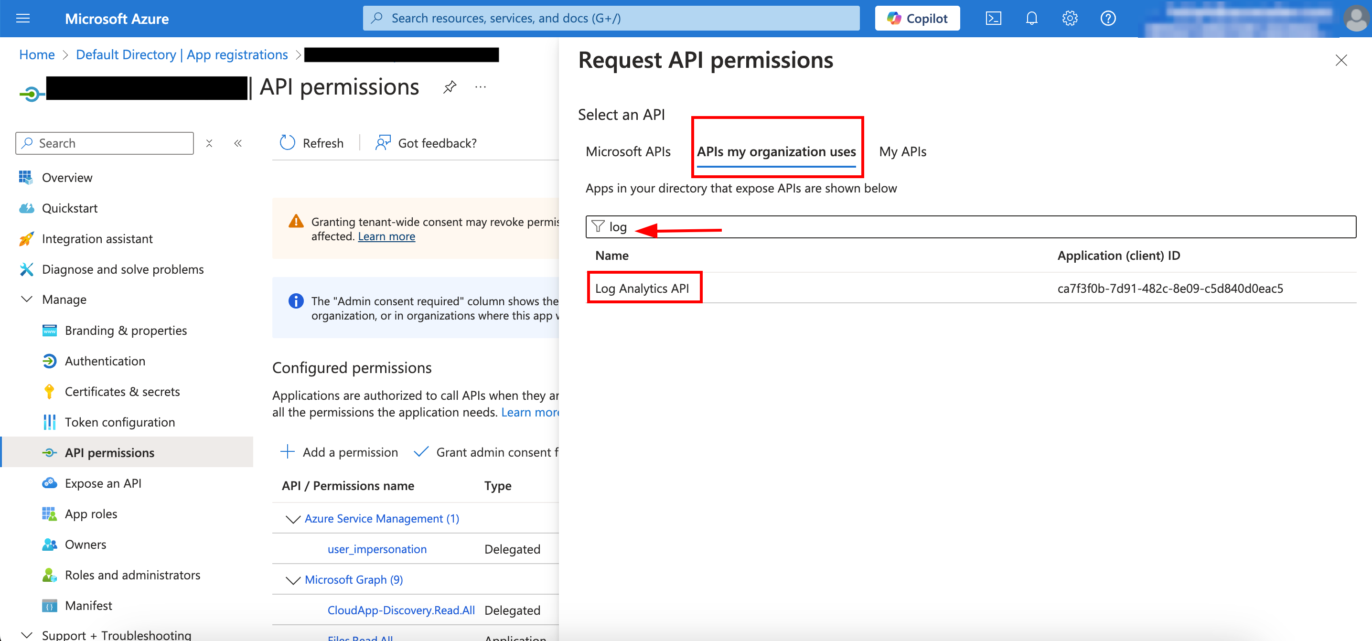Screen dimensions: 1372x641
Task: Pin the API permissions blade
Action: click(x=450, y=87)
